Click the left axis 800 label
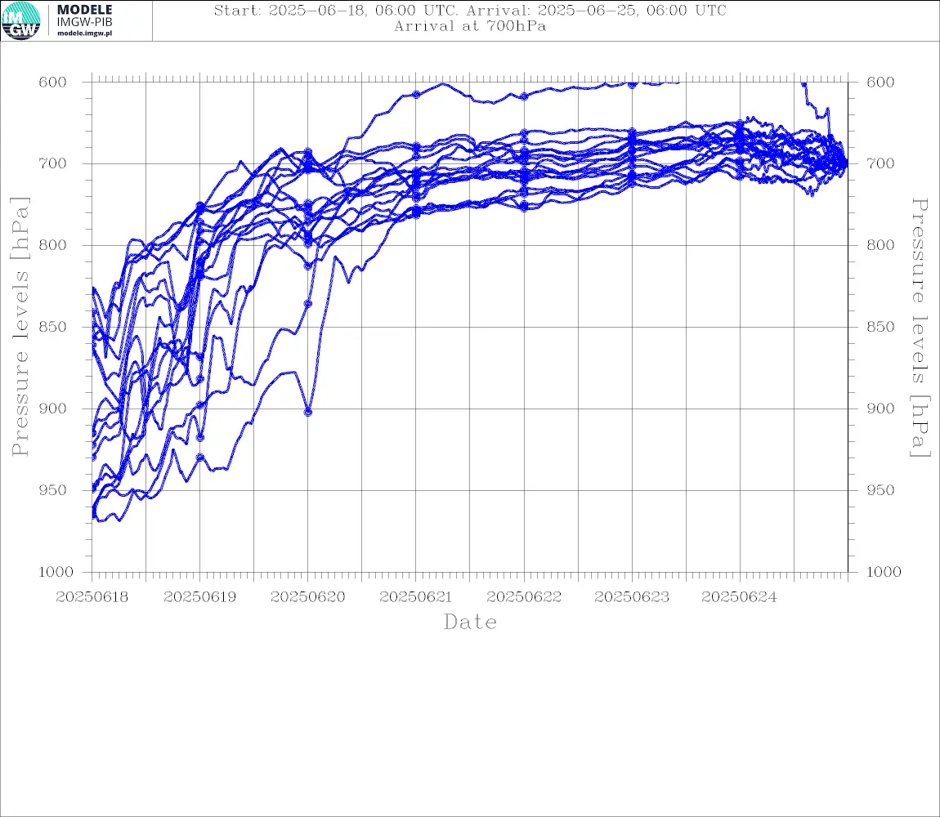 coord(53,244)
